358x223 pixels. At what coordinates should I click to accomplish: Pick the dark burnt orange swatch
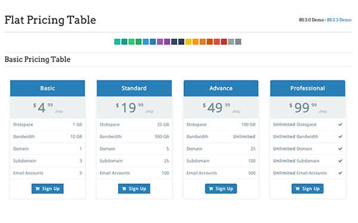[x=209, y=42]
